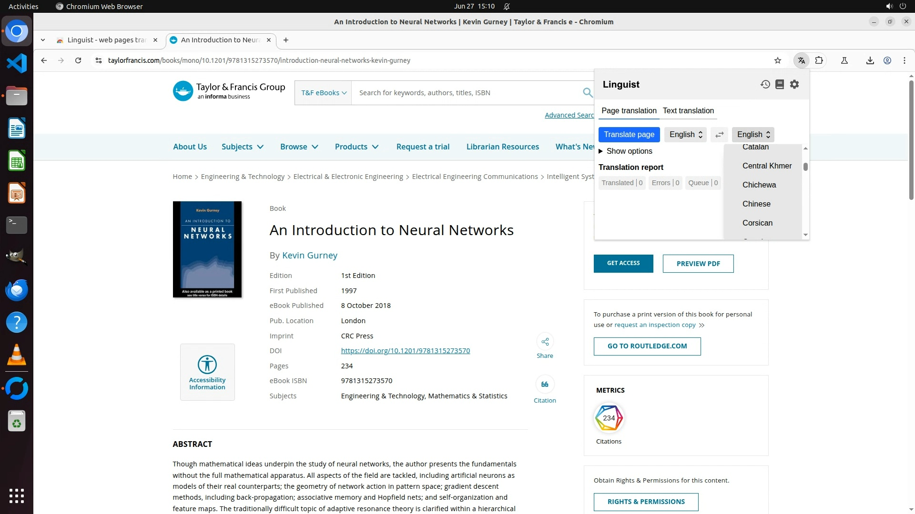Bookmark this page with star icon
The image size is (915, 514).
pyautogui.click(x=778, y=60)
